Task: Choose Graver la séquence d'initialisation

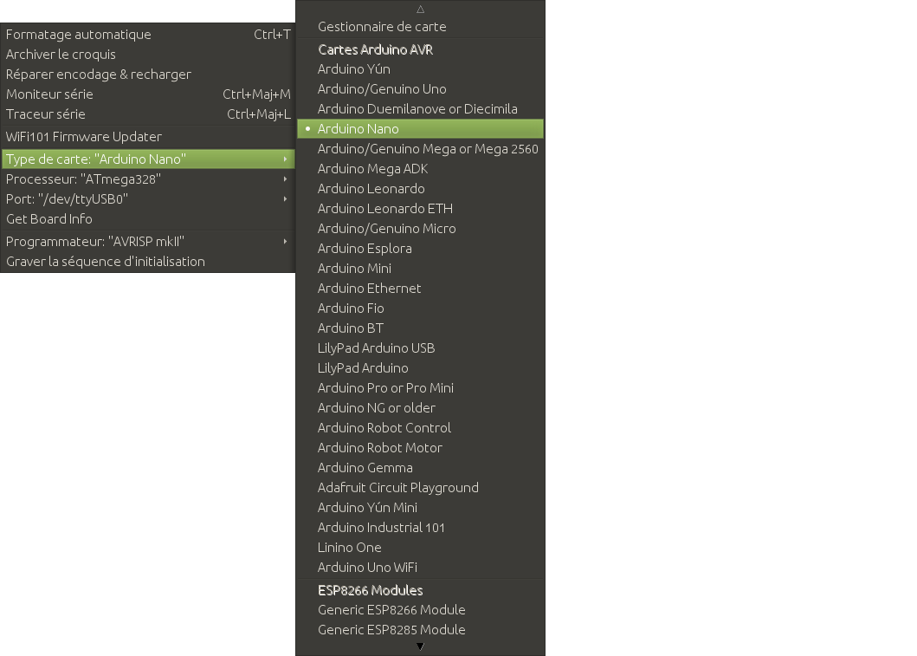Action: point(106,262)
